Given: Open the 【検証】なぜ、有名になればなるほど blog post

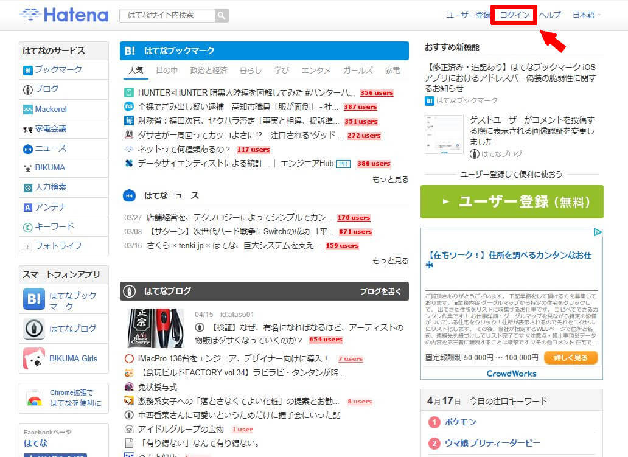Looking at the screenshot, I should tap(299, 333).
